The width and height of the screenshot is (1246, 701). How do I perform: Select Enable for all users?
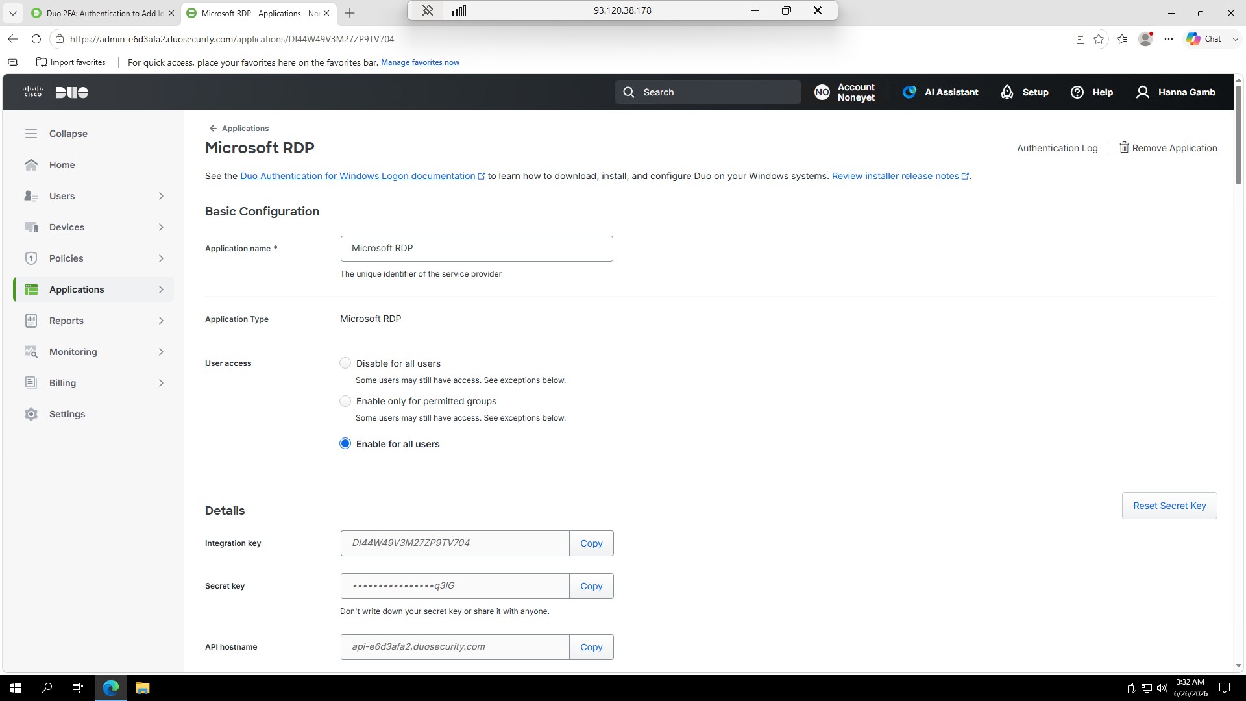tap(345, 444)
